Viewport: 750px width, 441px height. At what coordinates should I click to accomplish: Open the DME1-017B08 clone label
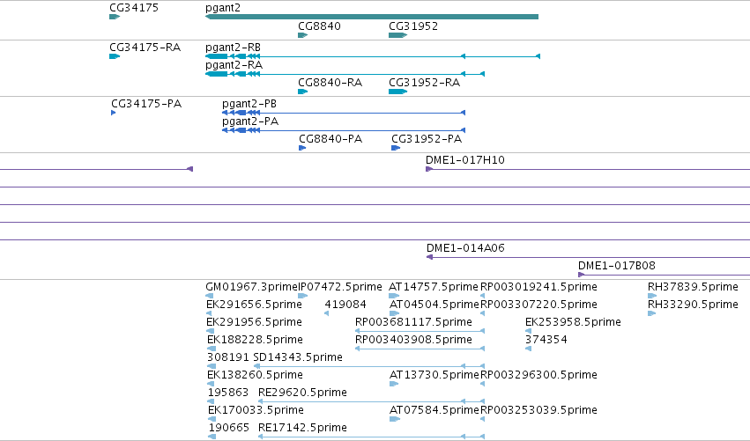click(617, 265)
